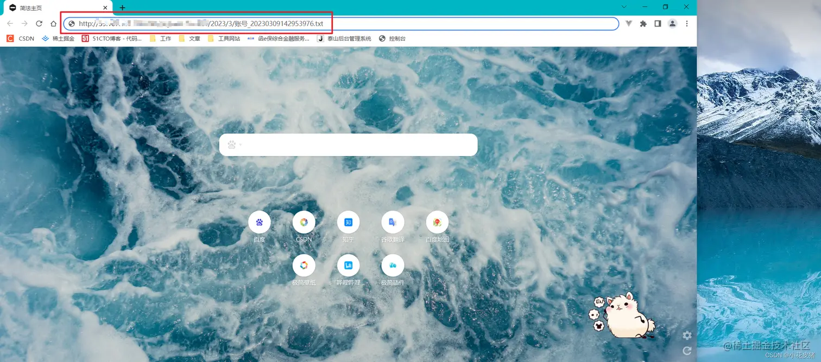Open a new tab with plus button
This screenshot has width=821, height=362.
click(122, 8)
